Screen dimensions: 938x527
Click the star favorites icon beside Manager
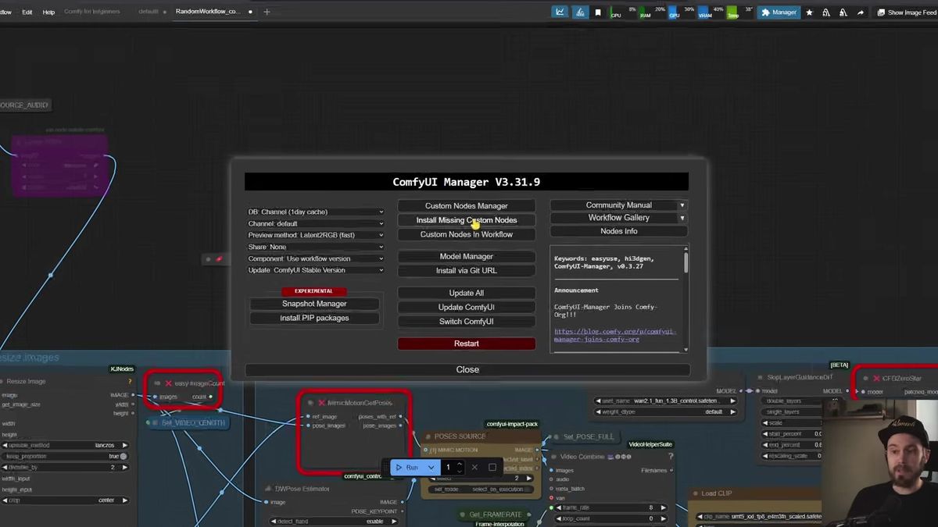[x=809, y=12]
